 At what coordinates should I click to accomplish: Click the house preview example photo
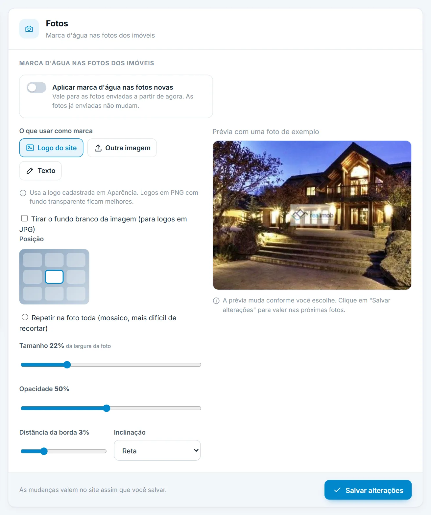coord(312,215)
